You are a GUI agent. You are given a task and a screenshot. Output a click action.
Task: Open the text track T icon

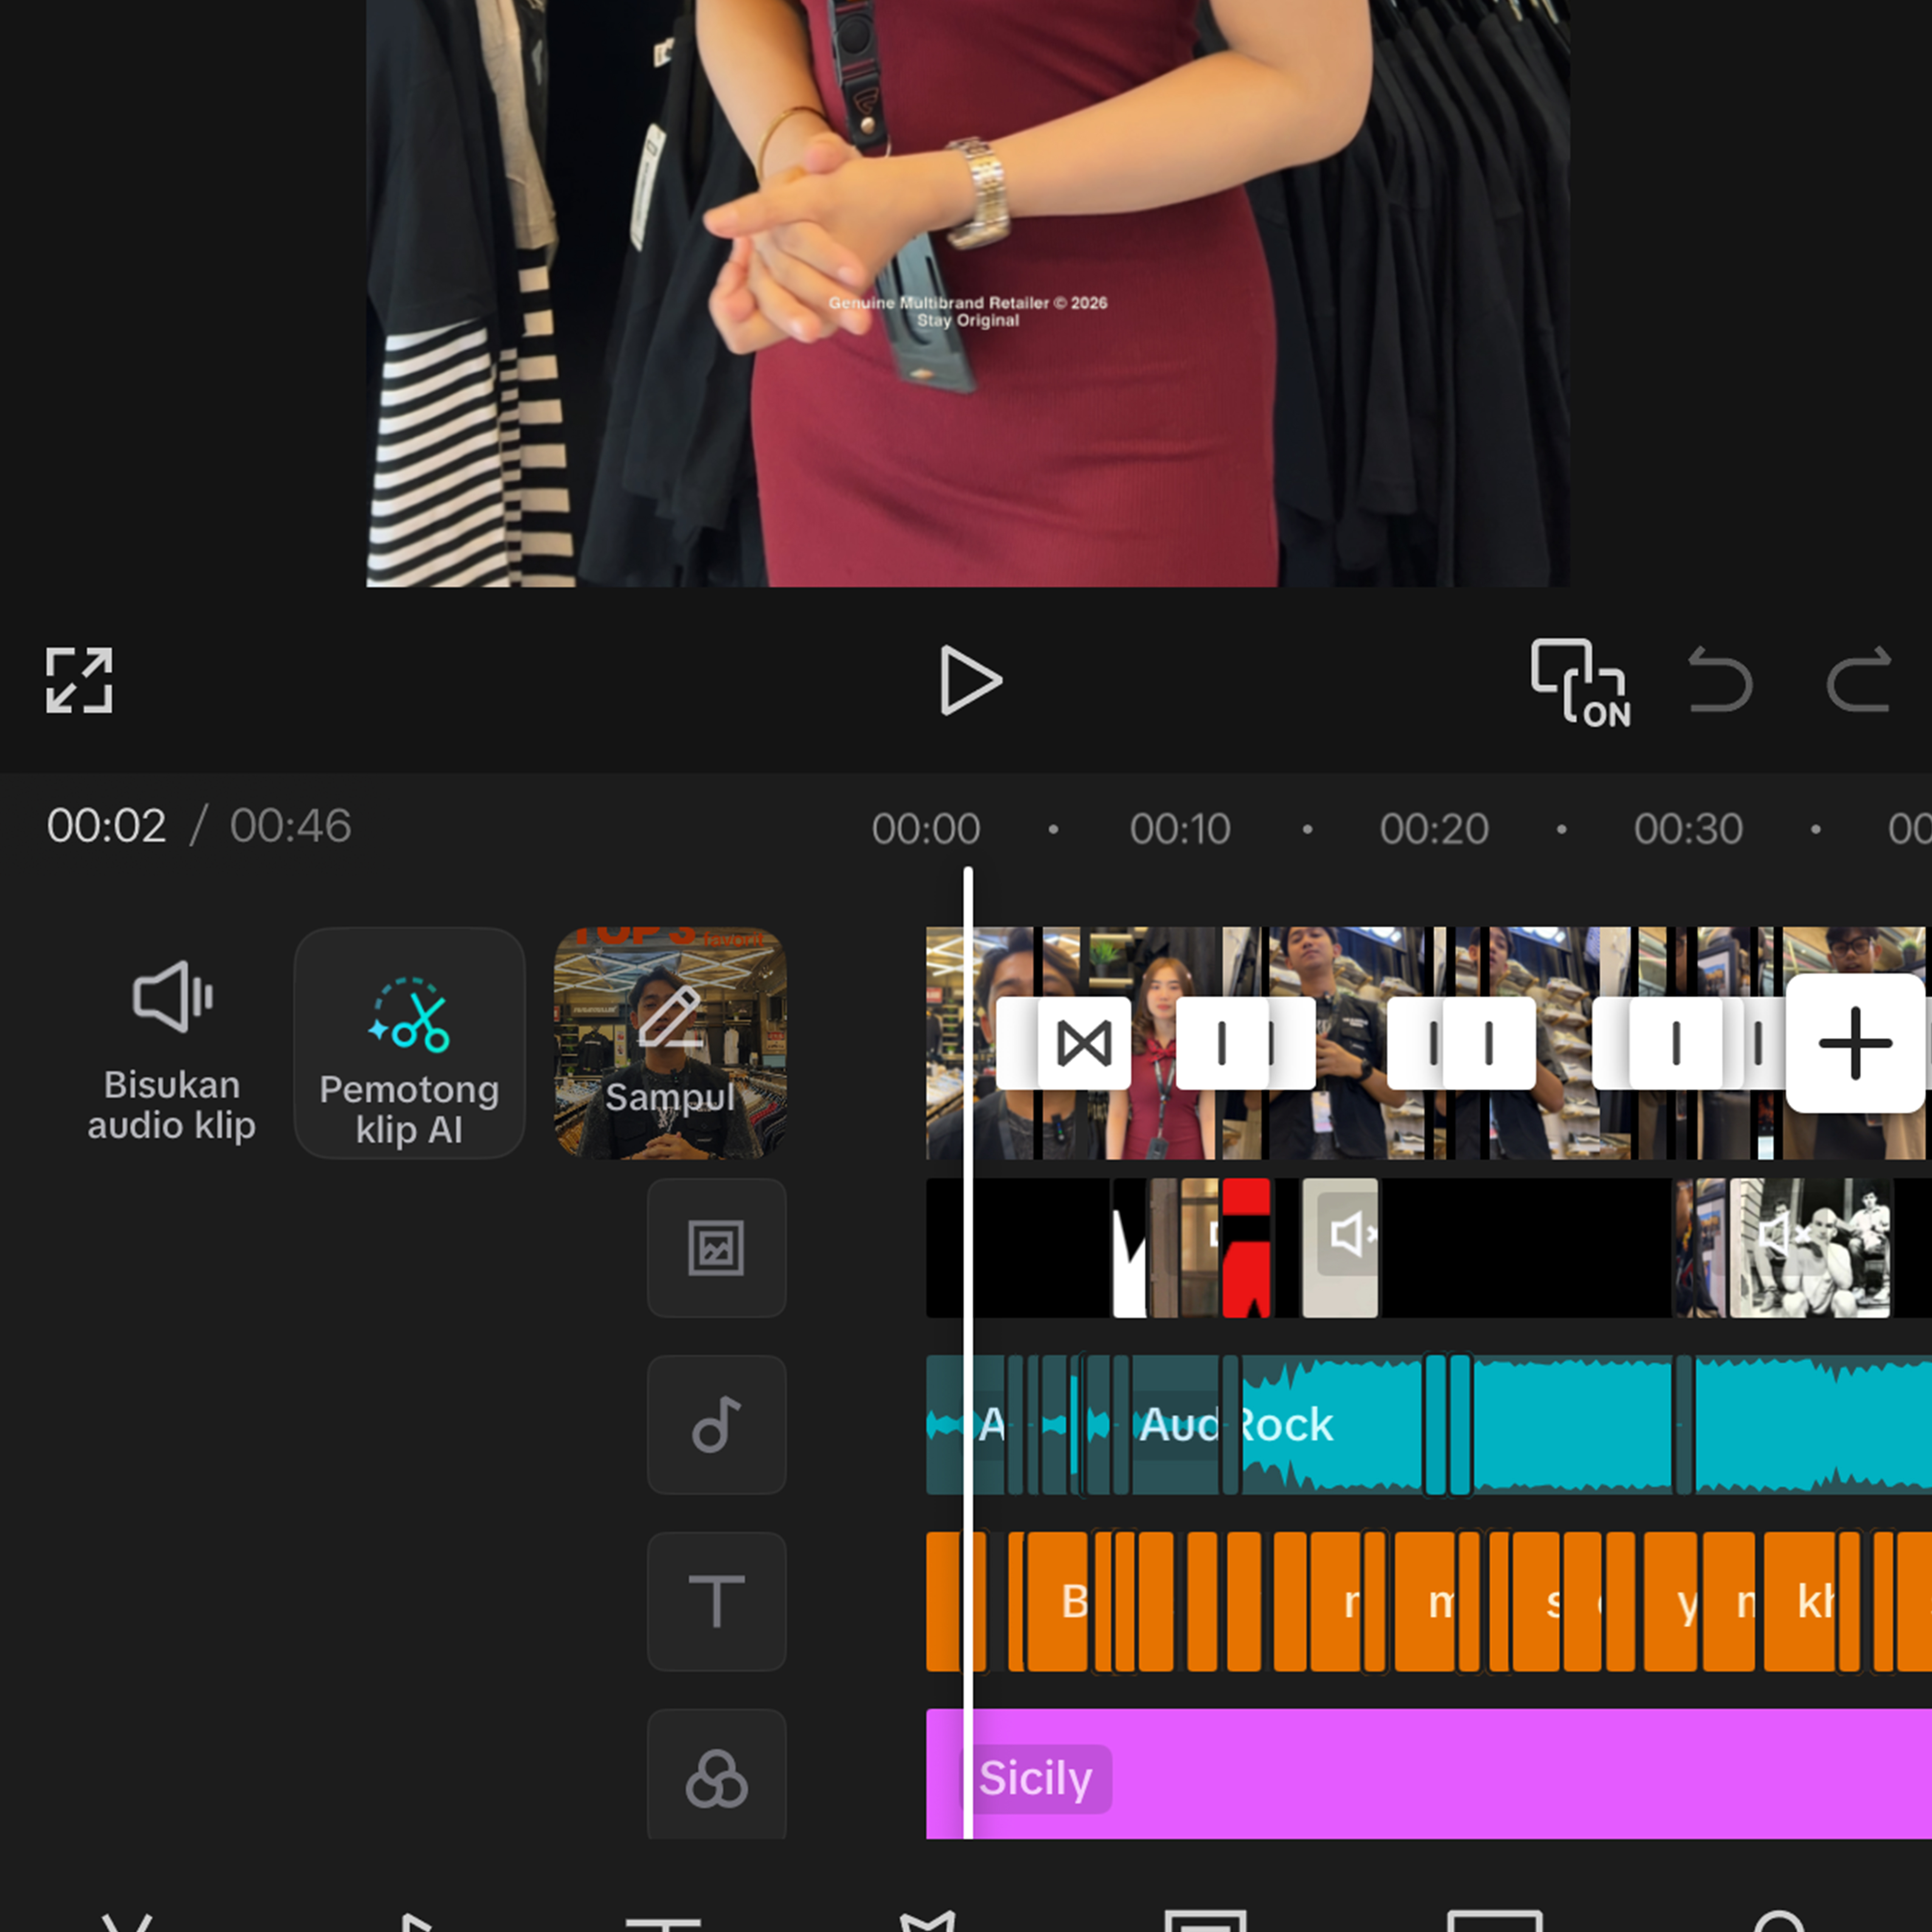point(716,1601)
